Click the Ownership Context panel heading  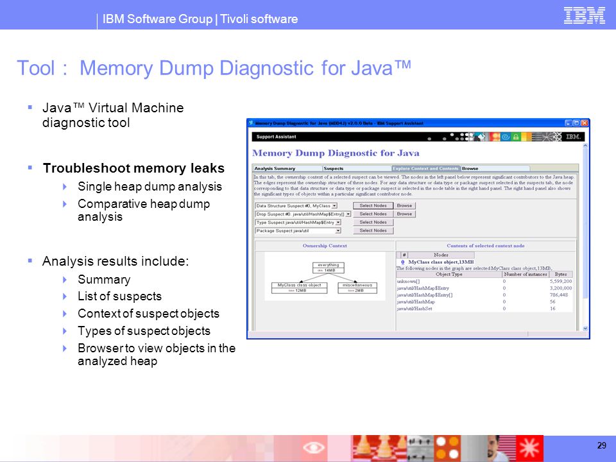tap(325, 246)
